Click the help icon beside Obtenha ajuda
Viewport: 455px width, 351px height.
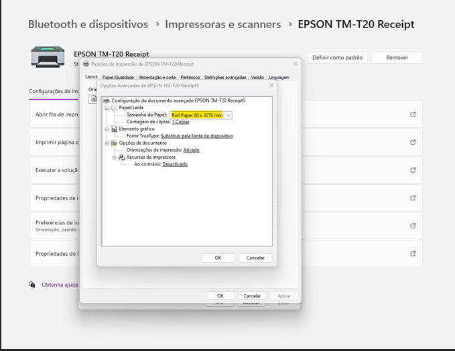point(32,285)
